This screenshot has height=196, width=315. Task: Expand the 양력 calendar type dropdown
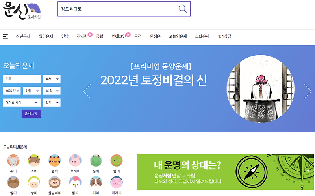tap(52, 102)
